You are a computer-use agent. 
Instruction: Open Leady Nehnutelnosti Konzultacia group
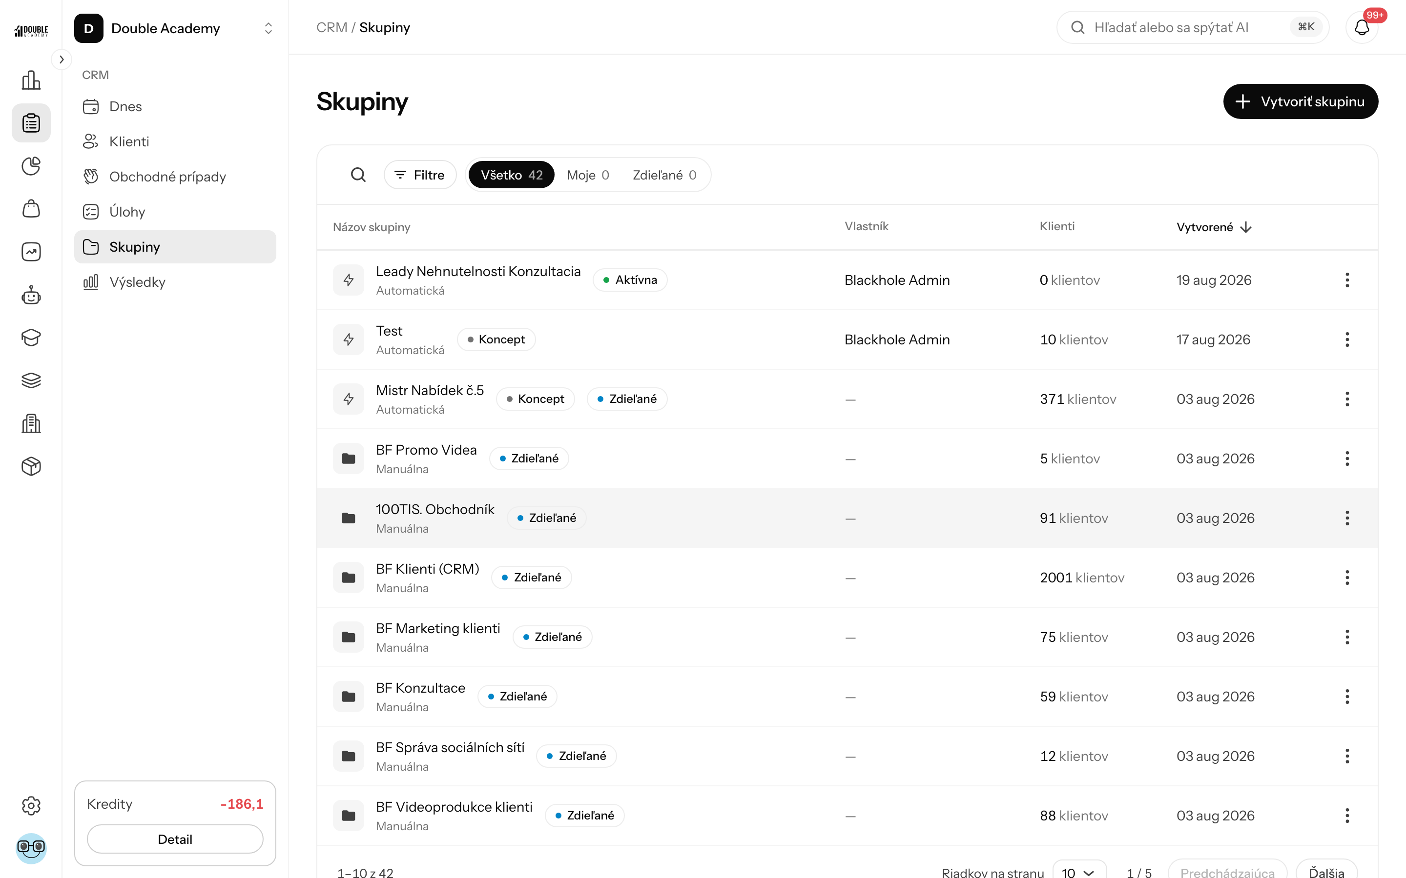[x=478, y=271]
